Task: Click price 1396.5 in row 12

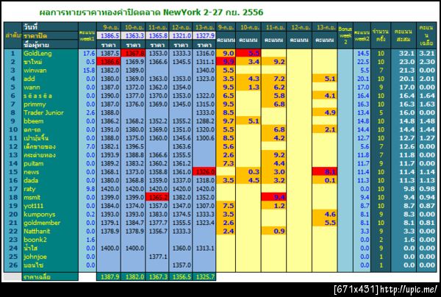Action: click(133, 146)
